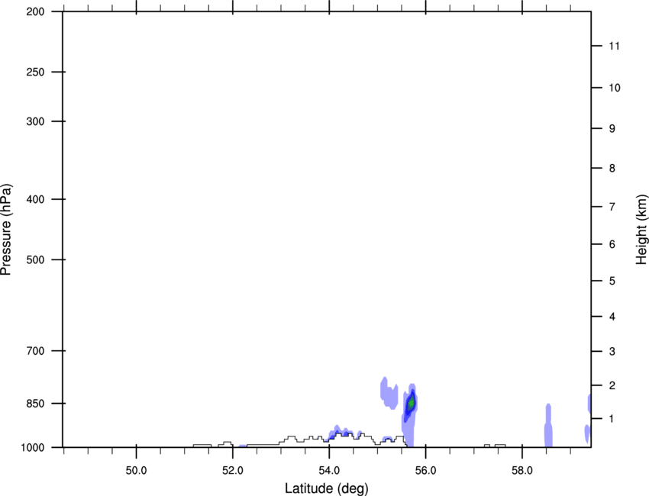Click the 1 km height tick label

[x=612, y=419]
